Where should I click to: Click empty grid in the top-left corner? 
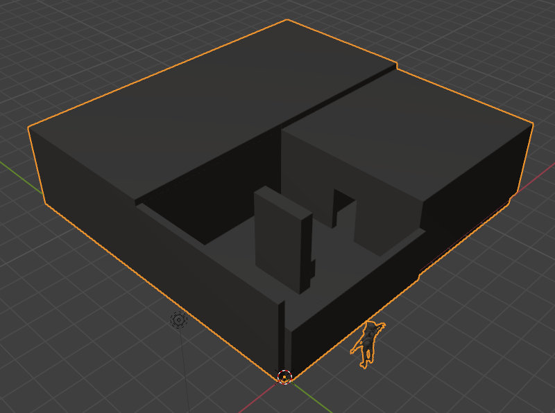pyautogui.click(x=42, y=35)
